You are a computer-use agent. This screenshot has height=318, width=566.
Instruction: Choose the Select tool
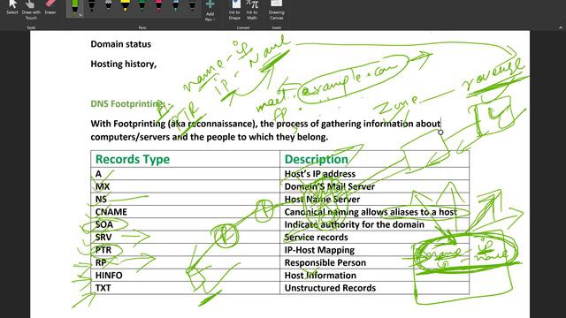[12, 8]
